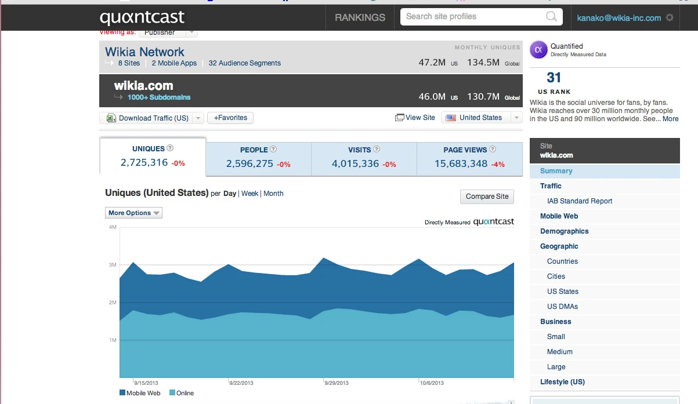Open the Viewing as Publisher dropdown
Image resolution: width=698 pixels, height=404 pixels.
[168, 33]
